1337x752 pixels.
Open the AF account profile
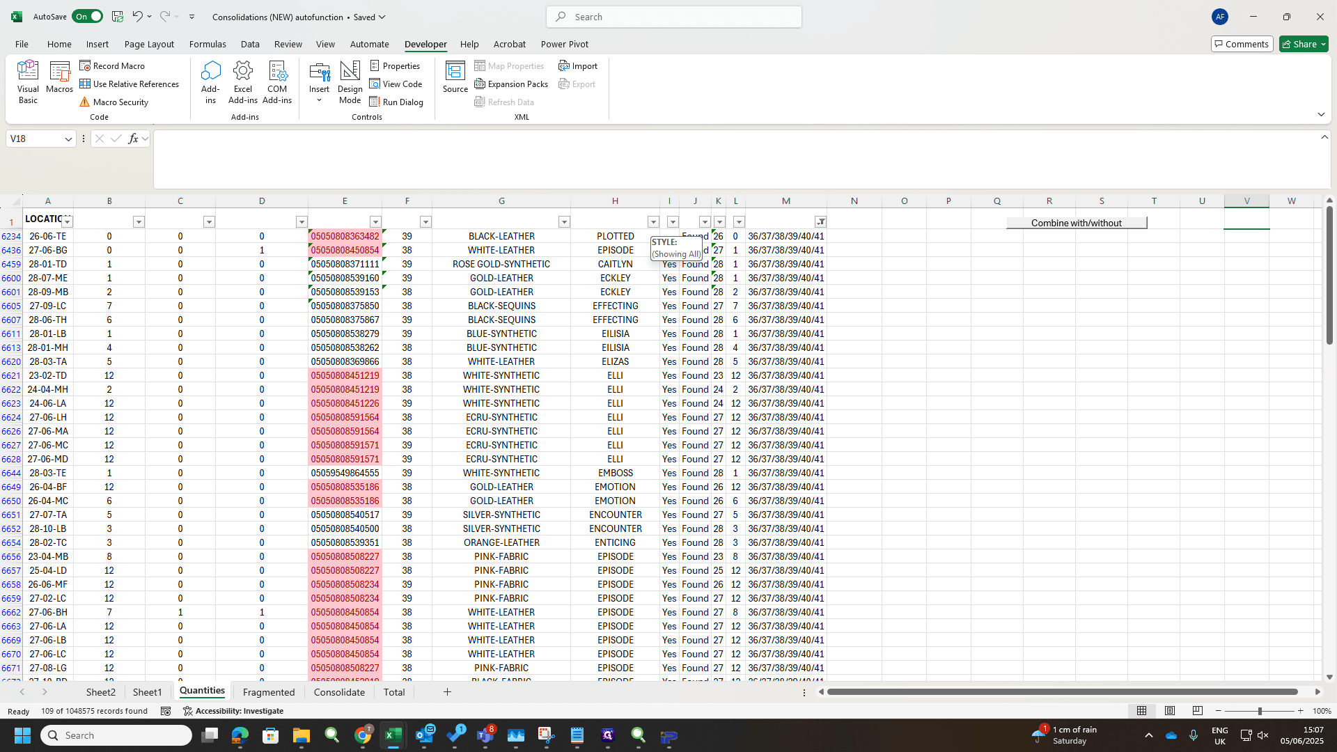(1219, 17)
